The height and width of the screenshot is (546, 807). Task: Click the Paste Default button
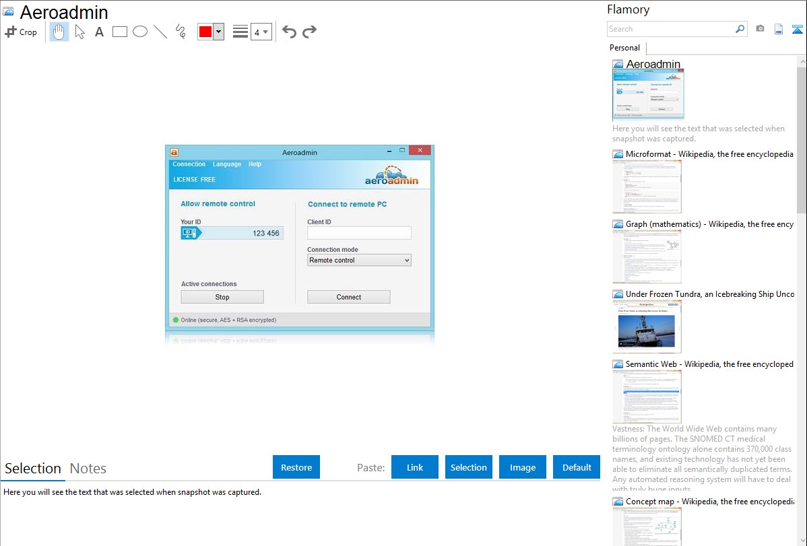pyautogui.click(x=577, y=467)
